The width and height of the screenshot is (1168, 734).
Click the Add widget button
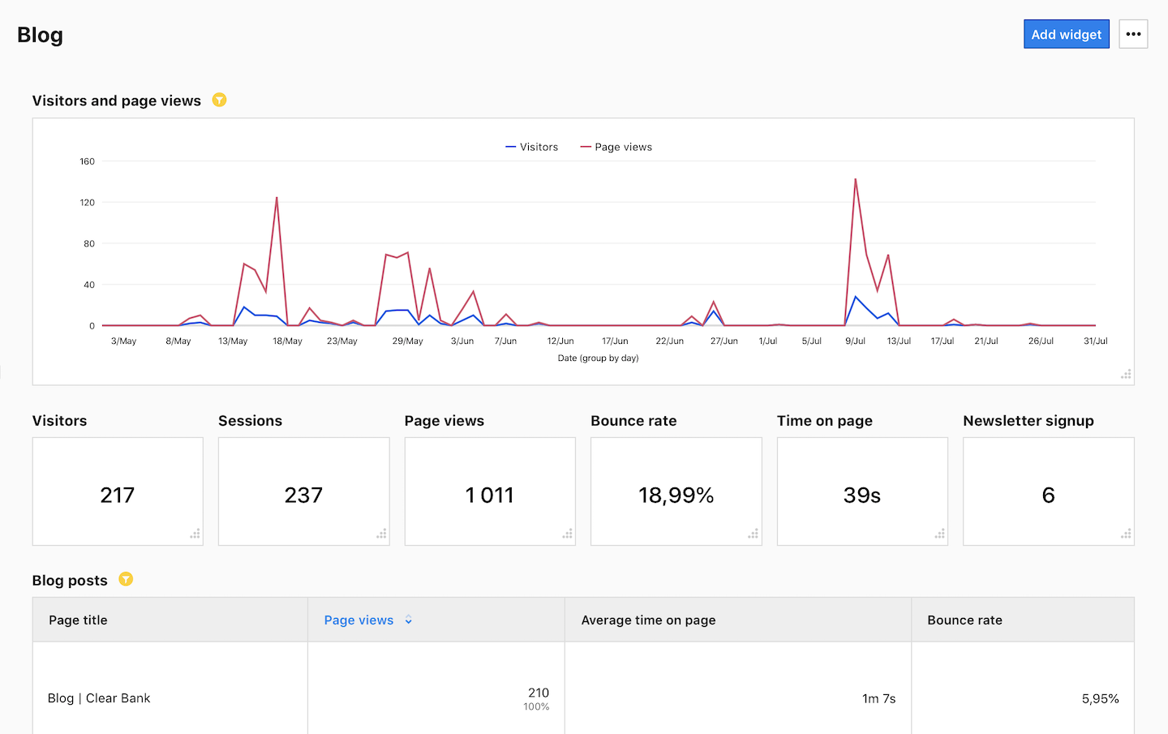click(x=1066, y=34)
